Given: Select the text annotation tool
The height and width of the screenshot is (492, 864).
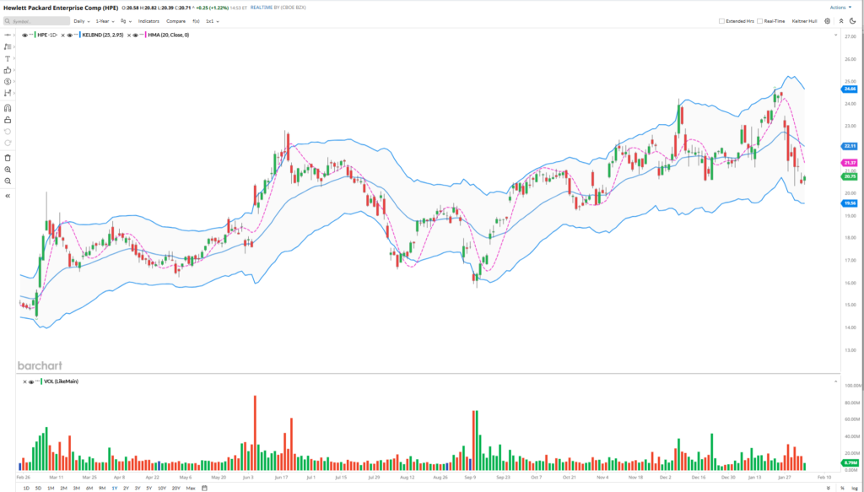Looking at the screenshot, I should coord(8,58).
